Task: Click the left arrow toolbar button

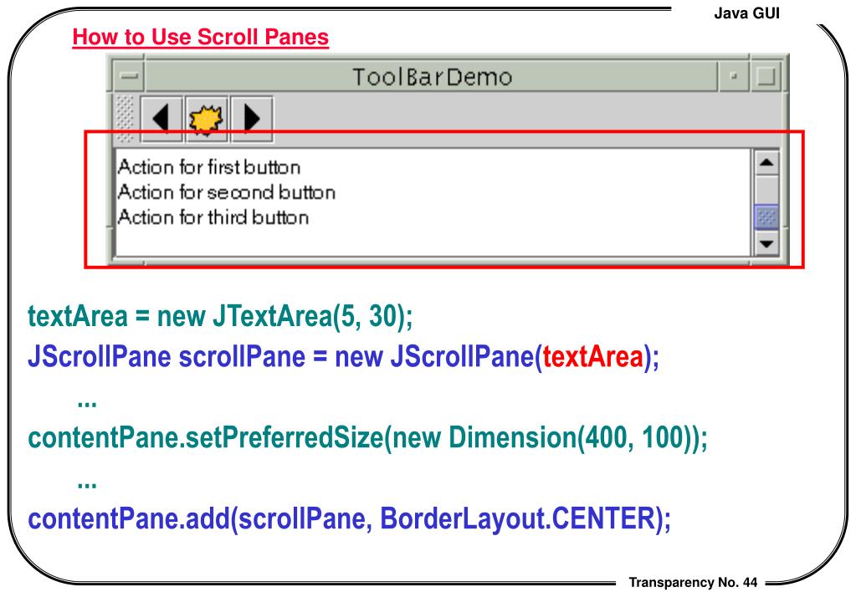Action: pyautogui.click(x=161, y=119)
